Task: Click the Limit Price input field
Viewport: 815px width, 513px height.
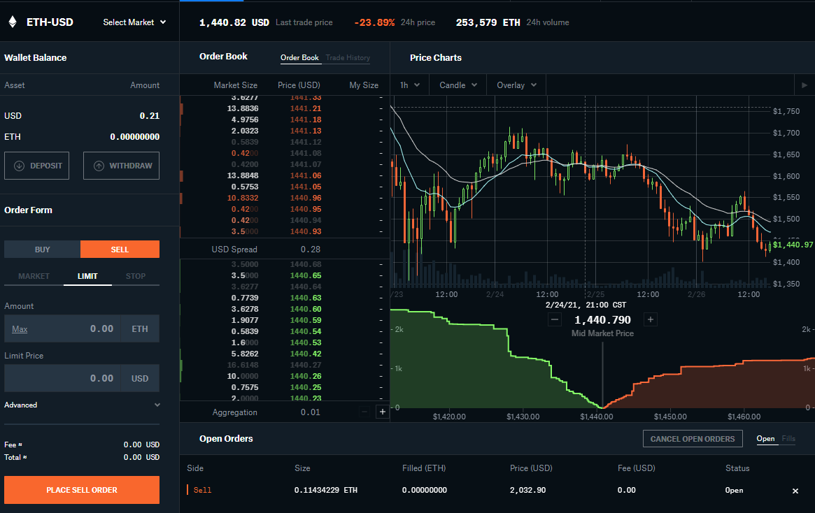Action: click(x=62, y=378)
